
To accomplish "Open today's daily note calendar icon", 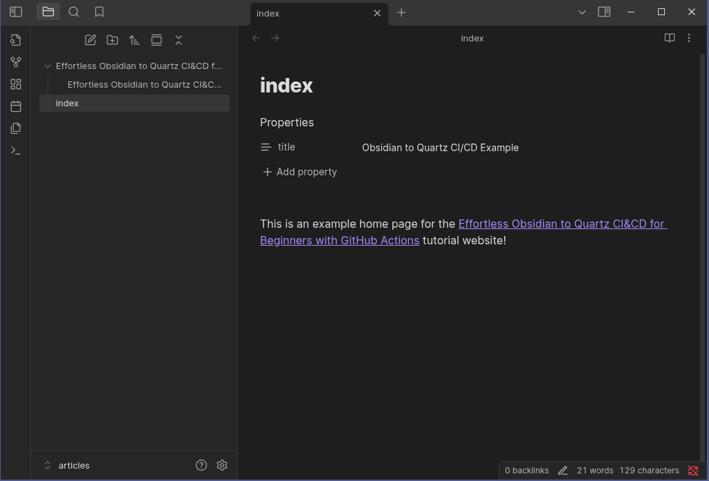I will [x=16, y=106].
